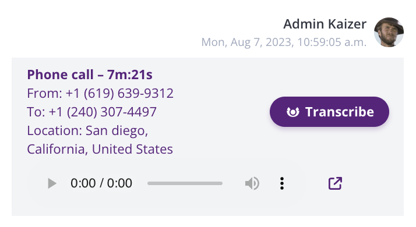
Task: Click the 10:59:05 a.m. time text
Action: (x=332, y=42)
